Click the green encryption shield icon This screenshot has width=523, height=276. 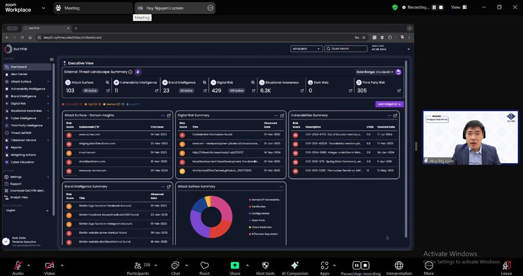click(395, 7)
